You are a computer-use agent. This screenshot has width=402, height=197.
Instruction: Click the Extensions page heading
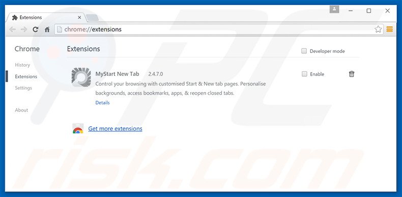[83, 49]
